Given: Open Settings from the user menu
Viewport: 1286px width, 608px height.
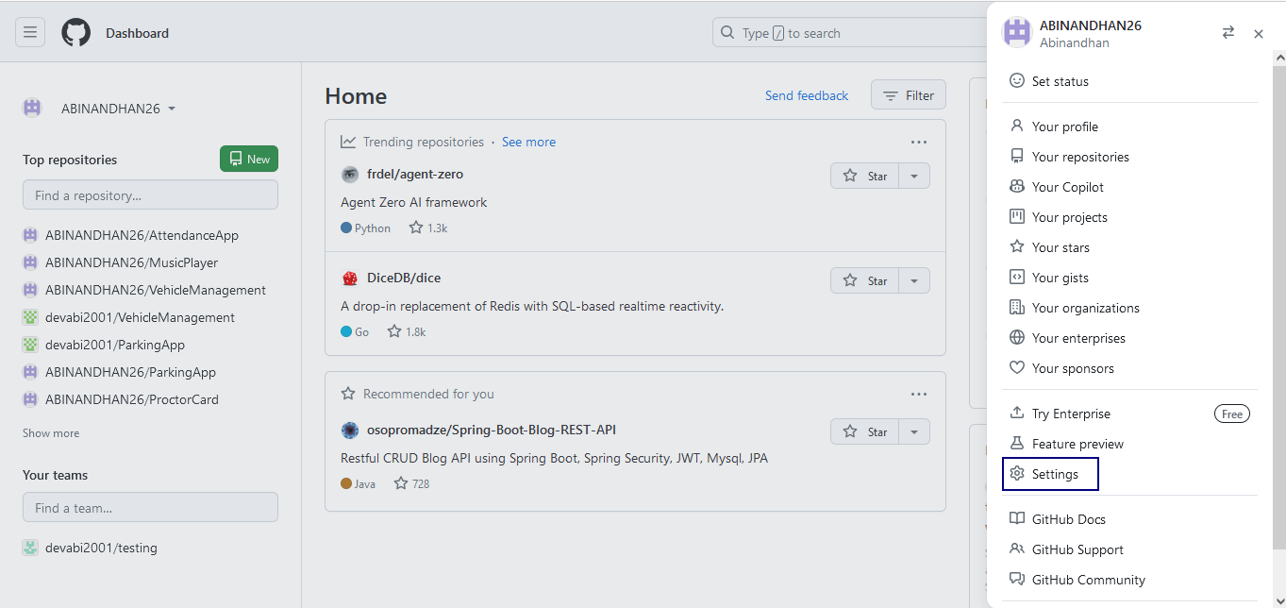Looking at the screenshot, I should 1051,474.
